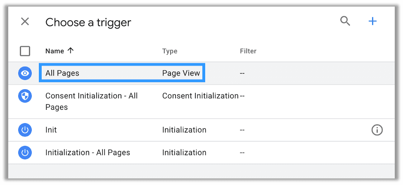Open the trigger search
The width and height of the screenshot is (403, 185).
345,21
